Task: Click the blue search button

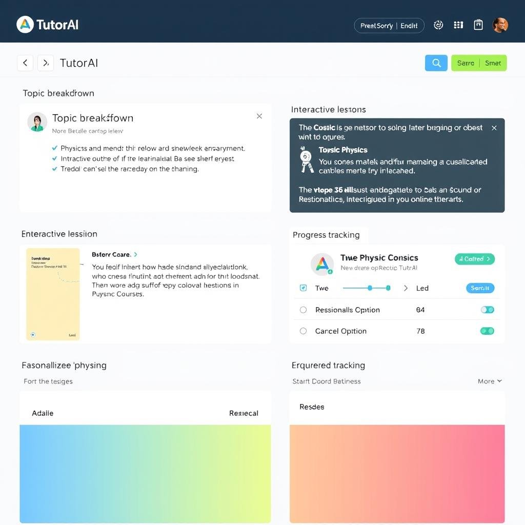Action: pos(436,63)
